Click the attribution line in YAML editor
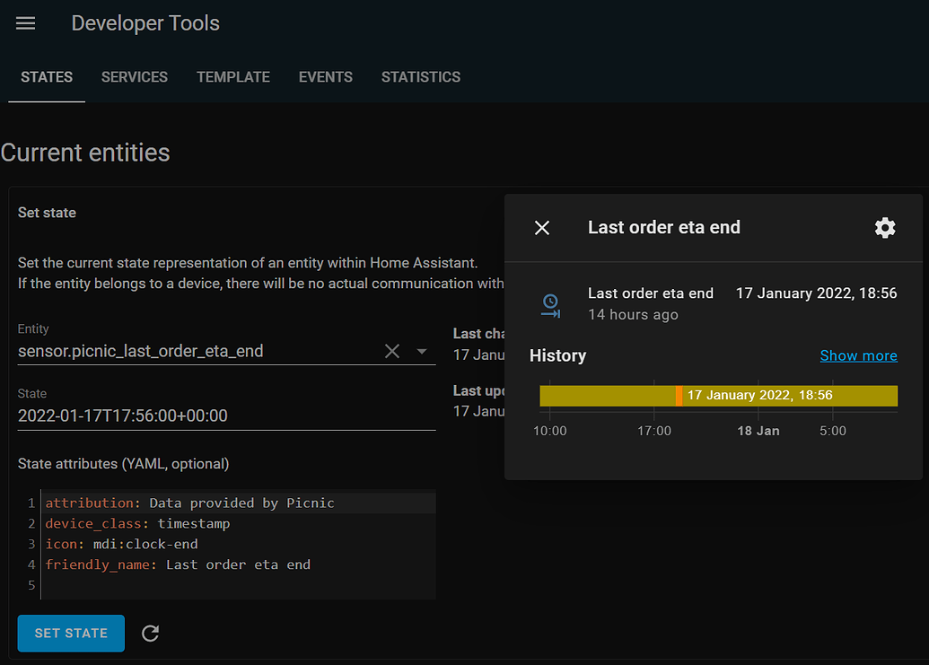 pyautogui.click(x=190, y=503)
